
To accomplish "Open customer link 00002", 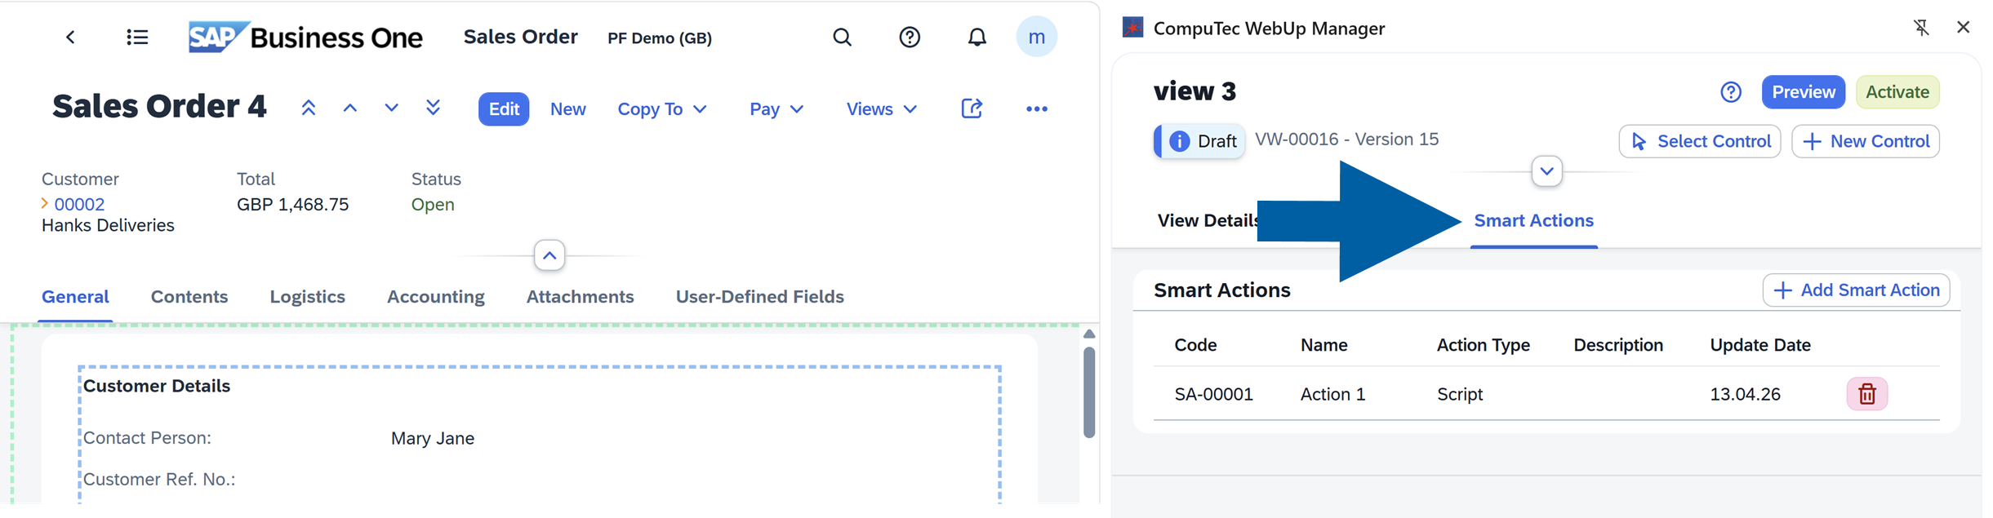I will pos(79,204).
